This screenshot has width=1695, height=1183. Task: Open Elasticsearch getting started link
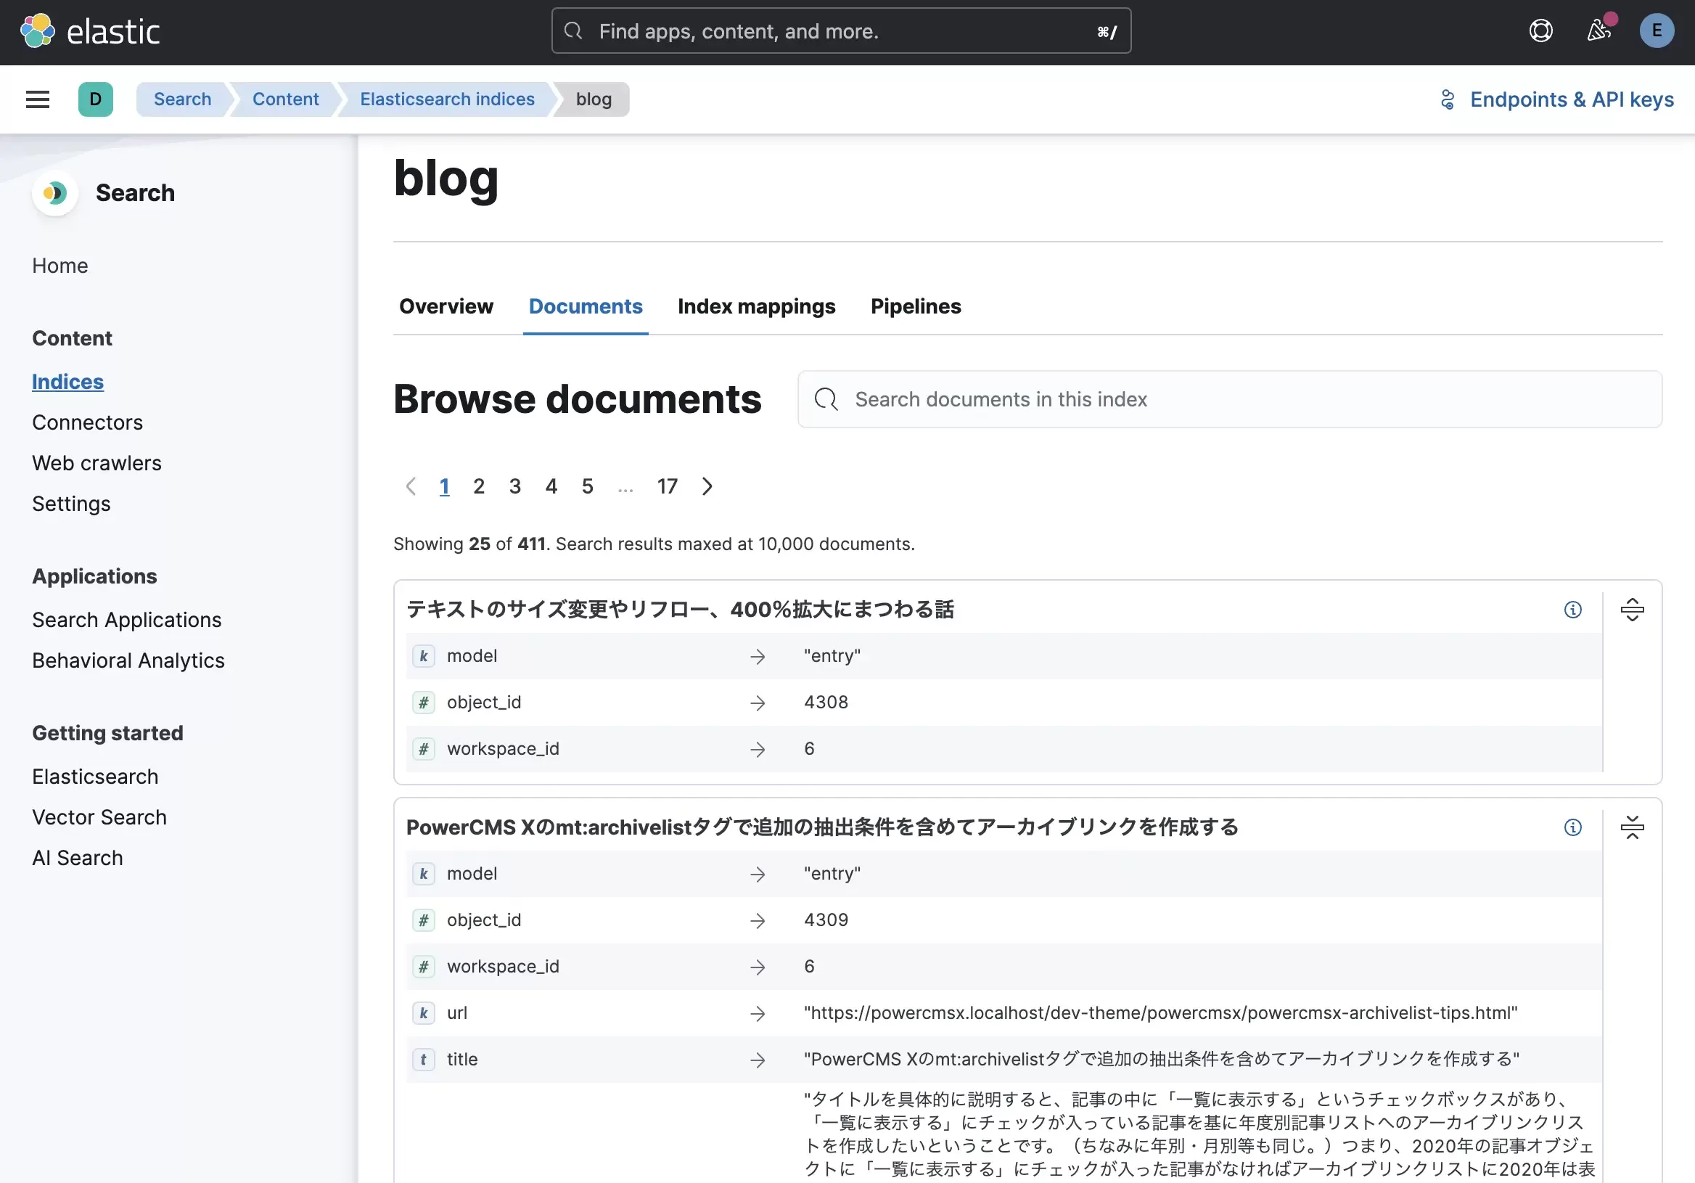click(94, 777)
